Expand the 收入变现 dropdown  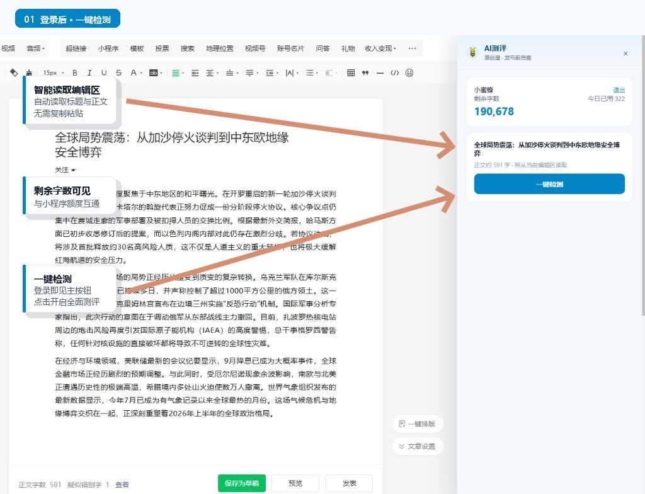[380, 49]
